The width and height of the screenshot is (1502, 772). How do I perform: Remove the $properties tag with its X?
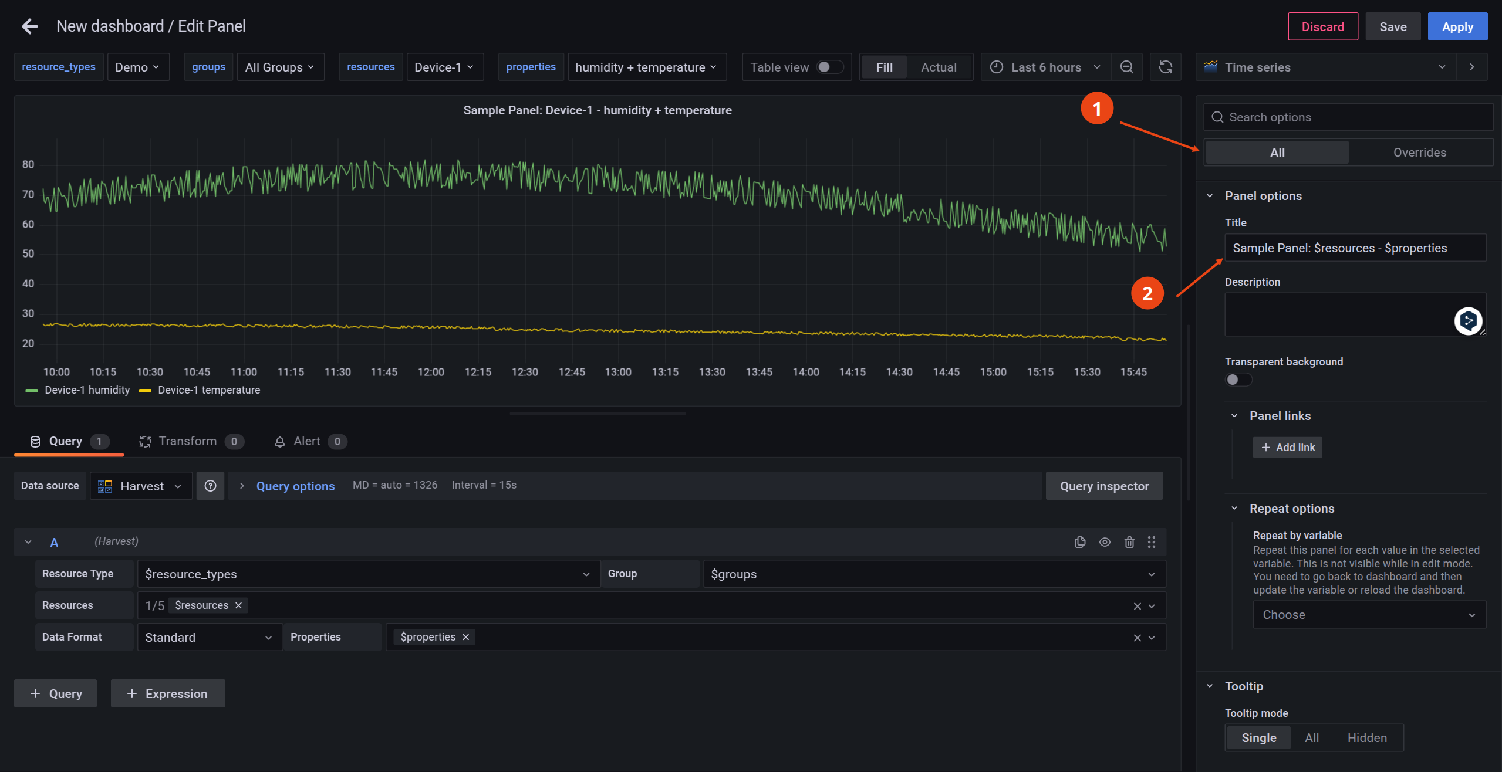(465, 637)
